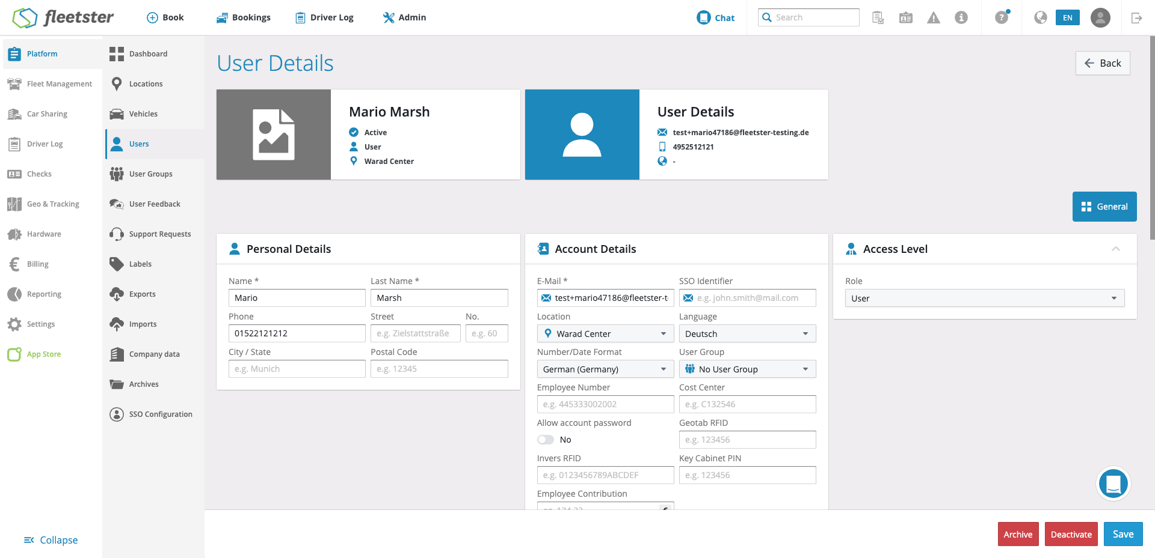Click the logout icon
Image resolution: width=1155 pixels, height=558 pixels.
[x=1136, y=17]
